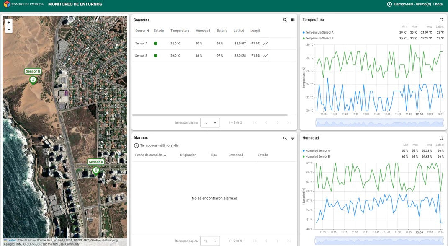Zoom in on the map
448x246 pixels.
tap(9, 22)
